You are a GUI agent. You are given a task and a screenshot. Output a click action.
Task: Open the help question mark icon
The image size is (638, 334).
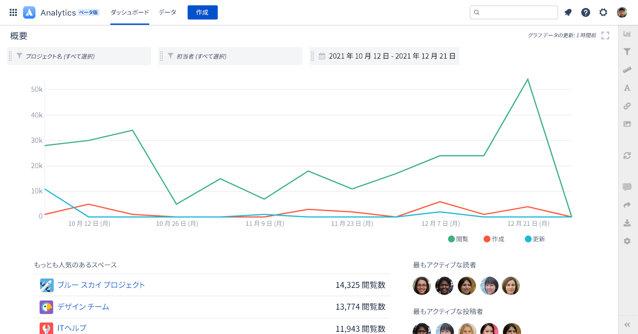point(586,12)
